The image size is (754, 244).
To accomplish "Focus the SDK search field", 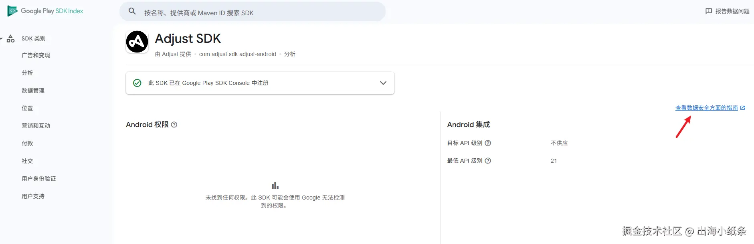I will [253, 12].
